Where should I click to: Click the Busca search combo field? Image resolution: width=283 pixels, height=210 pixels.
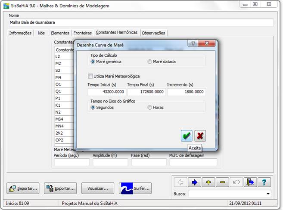click(x=230, y=194)
